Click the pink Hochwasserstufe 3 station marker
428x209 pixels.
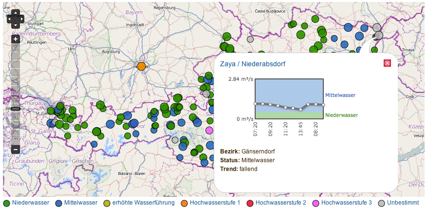209,130
